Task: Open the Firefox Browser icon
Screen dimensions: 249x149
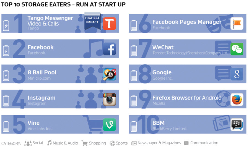Action: pyautogui.click(x=237, y=99)
